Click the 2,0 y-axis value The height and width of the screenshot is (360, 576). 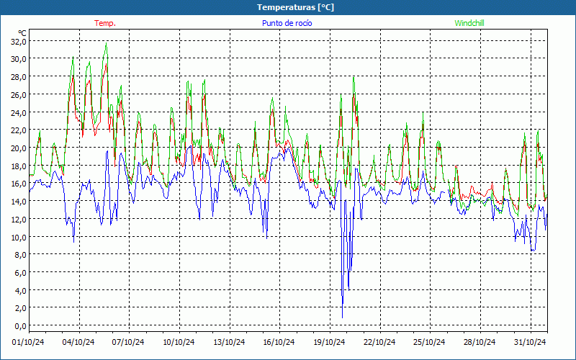(x=20, y=308)
